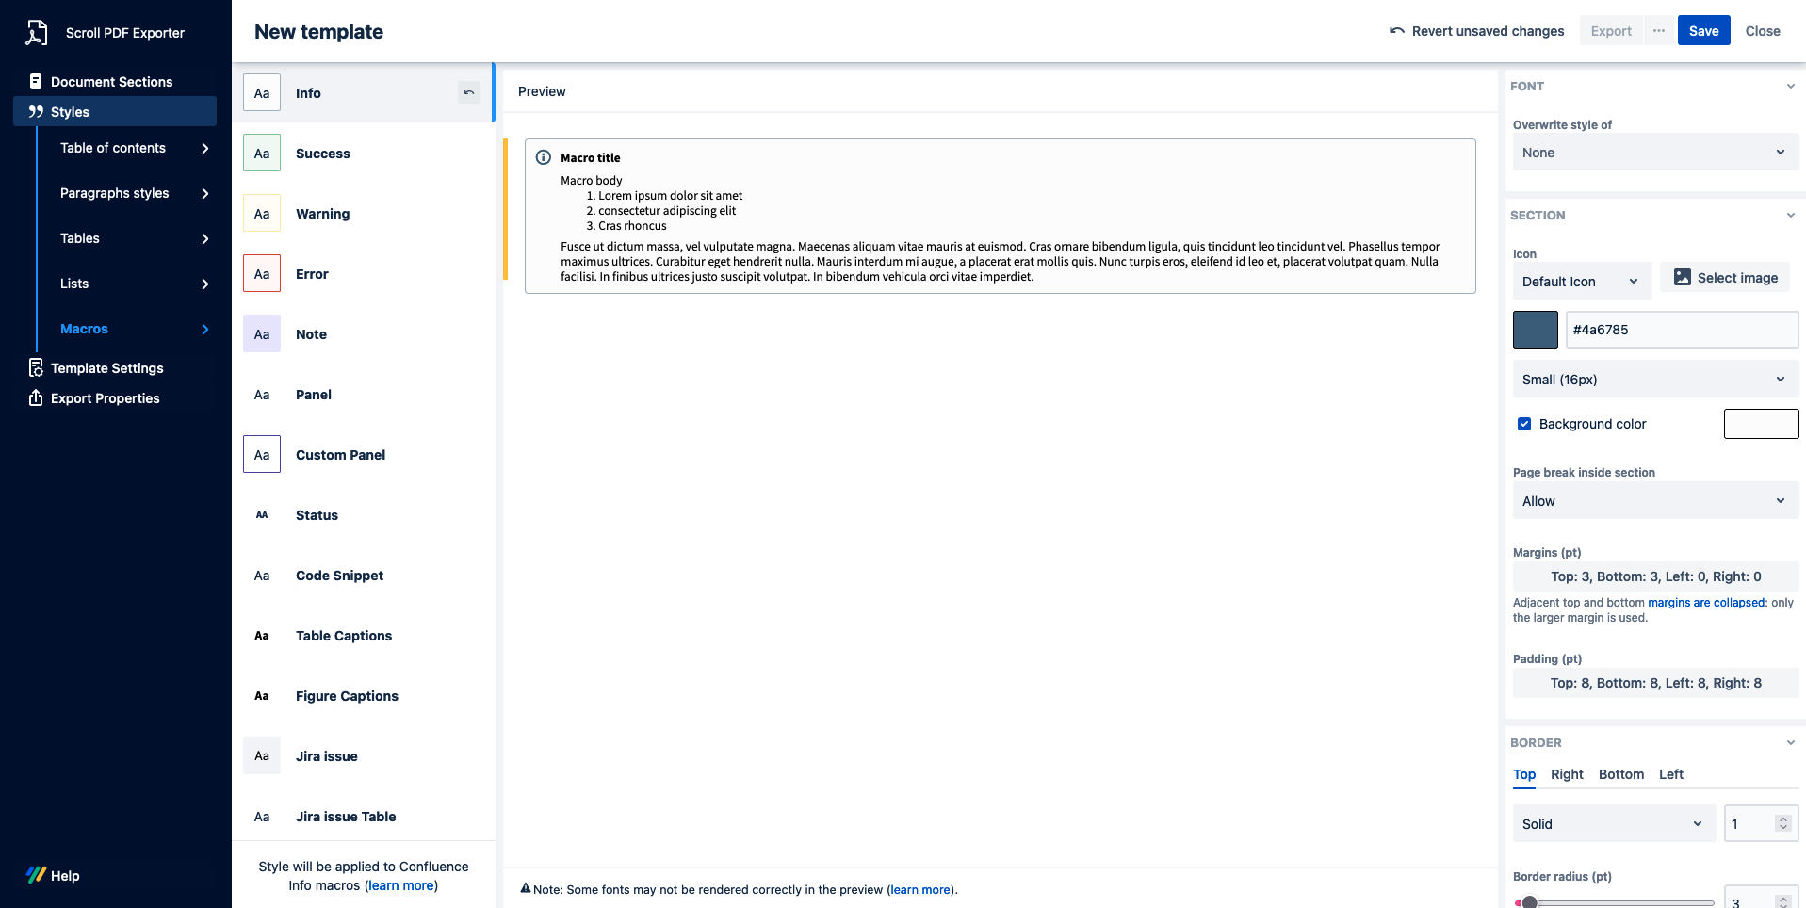Select the Error macro style icon
The image size is (1806, 908).
click(x=262, y=274)
